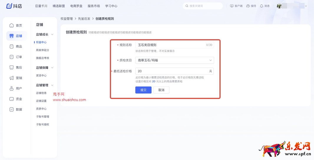
Task: Open 巨量千川 in top navigation
Action: pyautogui.click(x=41, y=6)
